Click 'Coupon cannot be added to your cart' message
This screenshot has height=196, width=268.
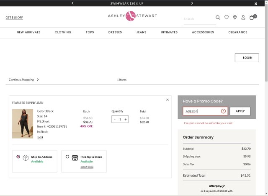point(208,123)
